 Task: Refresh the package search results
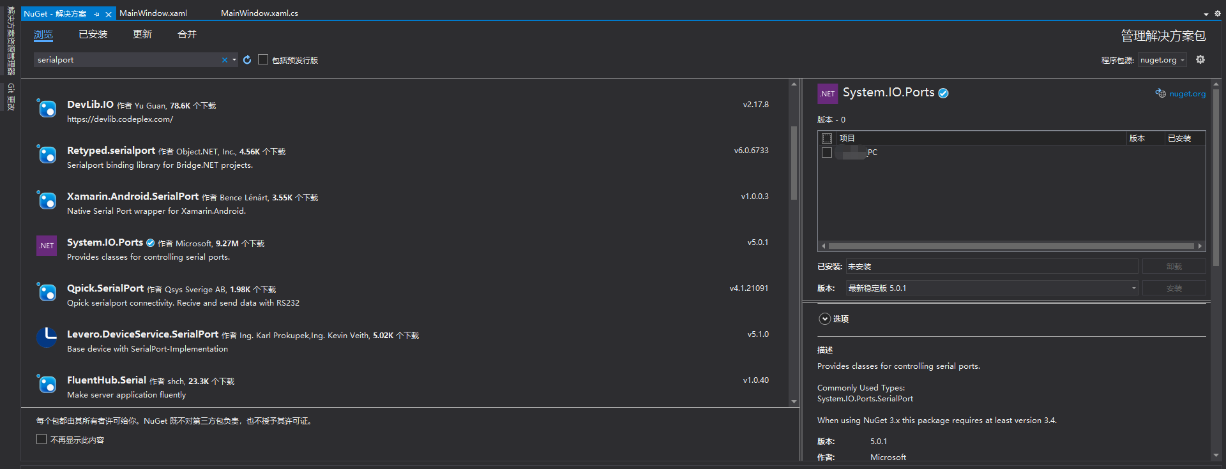[247, 60]
